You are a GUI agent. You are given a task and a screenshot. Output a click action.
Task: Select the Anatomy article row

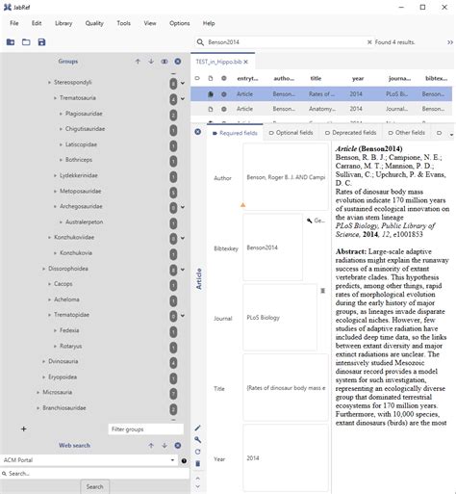tap(321, 109)
